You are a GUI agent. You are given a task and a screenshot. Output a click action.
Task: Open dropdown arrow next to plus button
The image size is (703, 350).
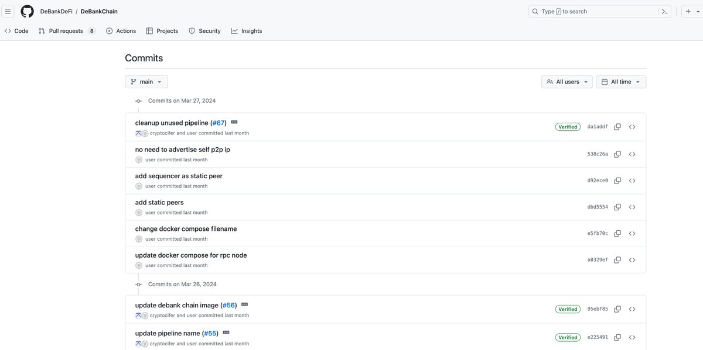[x=697, y=11]
